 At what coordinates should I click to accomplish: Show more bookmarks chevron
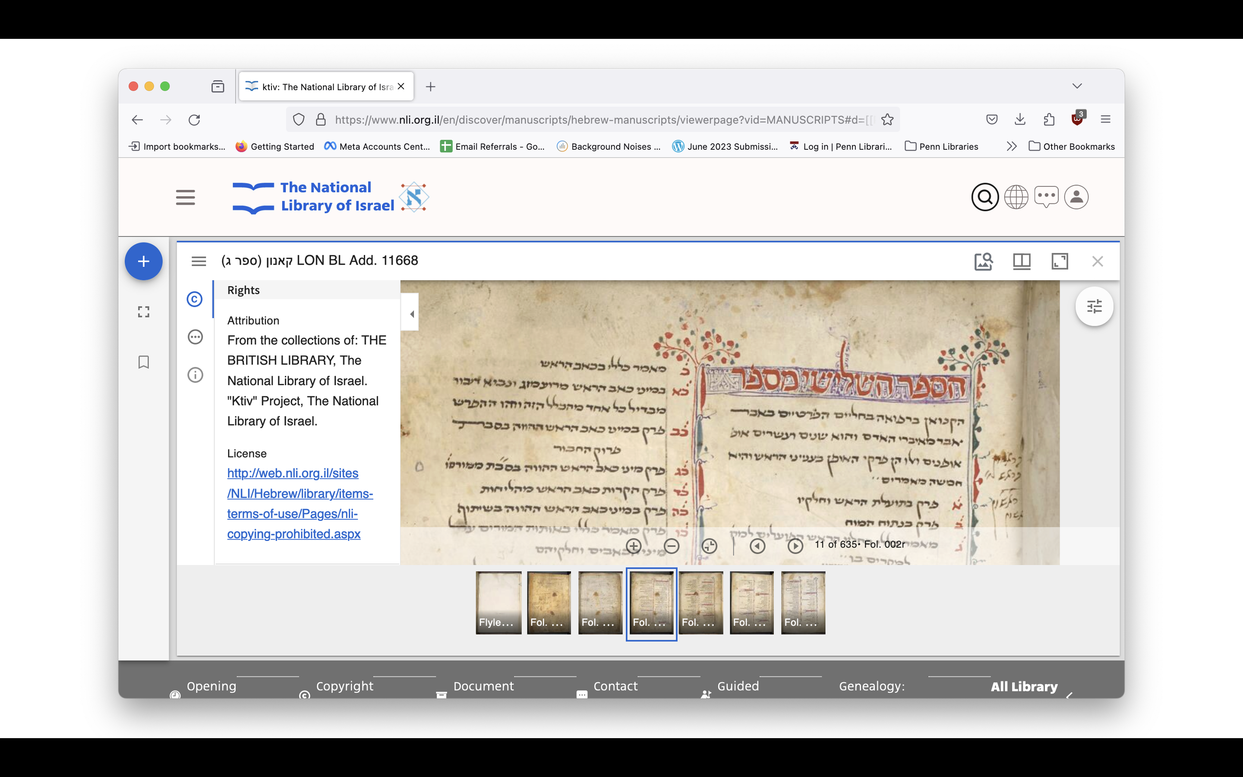point(1011,146)
